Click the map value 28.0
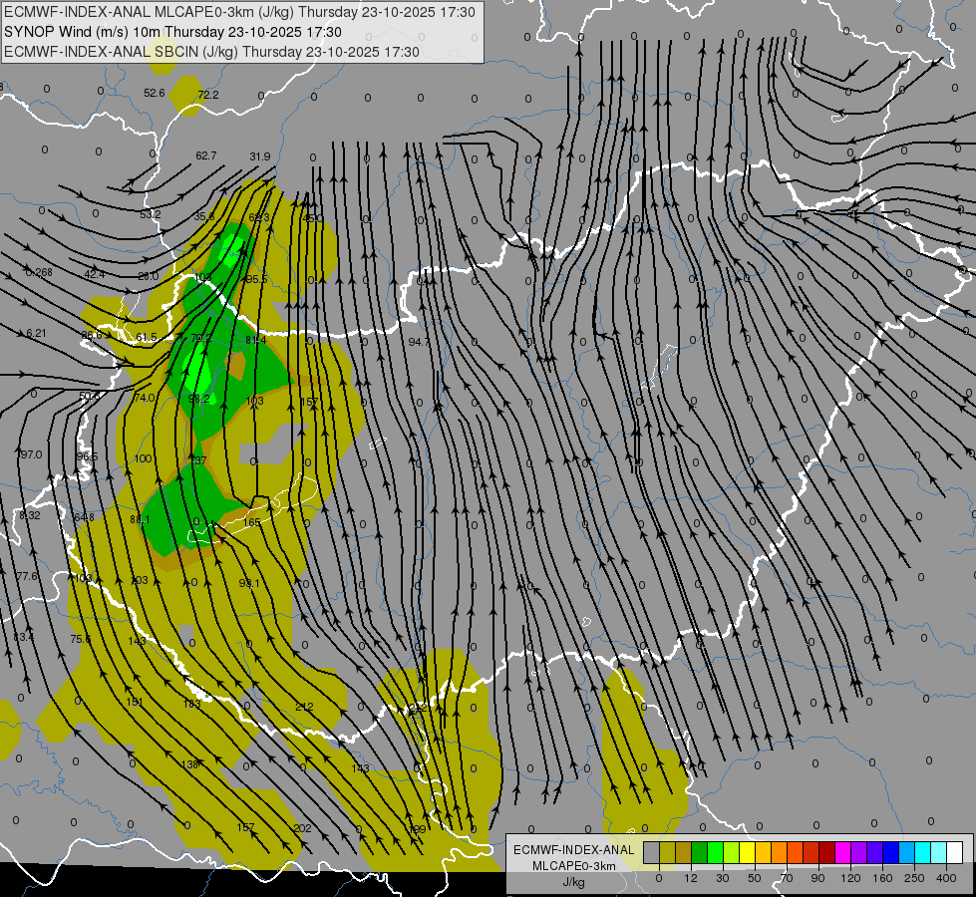 149,276
